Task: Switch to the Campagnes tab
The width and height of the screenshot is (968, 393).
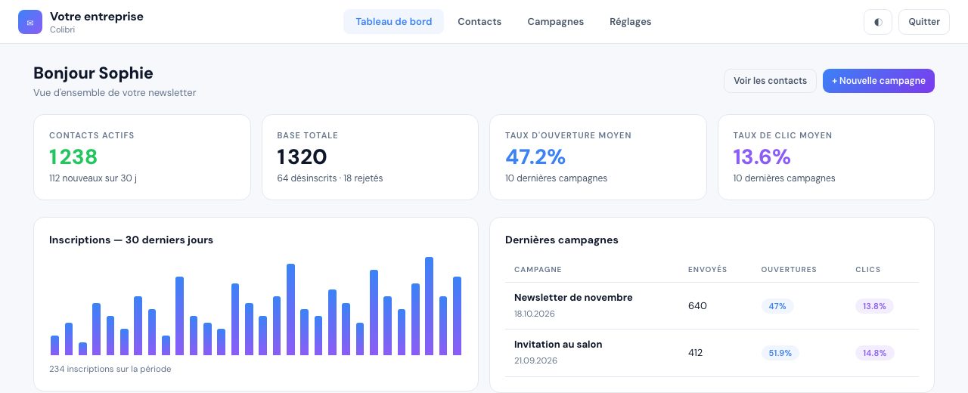Action: coord(556,22)
